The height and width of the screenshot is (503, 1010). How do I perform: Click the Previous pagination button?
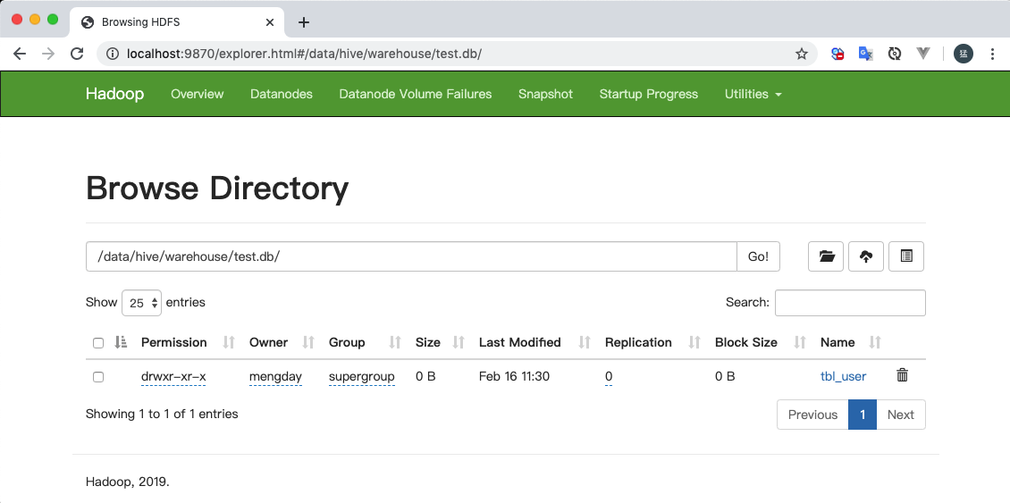pyautogui.click(x=812, y=415)
